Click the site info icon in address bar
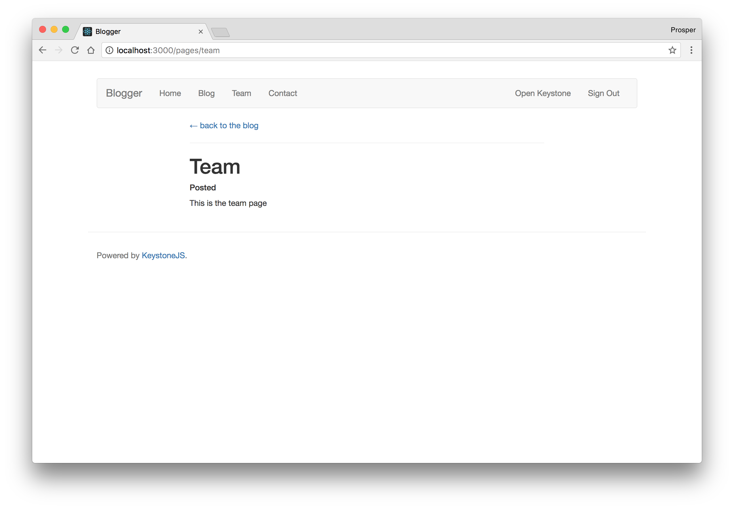 pyautogui.click(x=109, y=50)
